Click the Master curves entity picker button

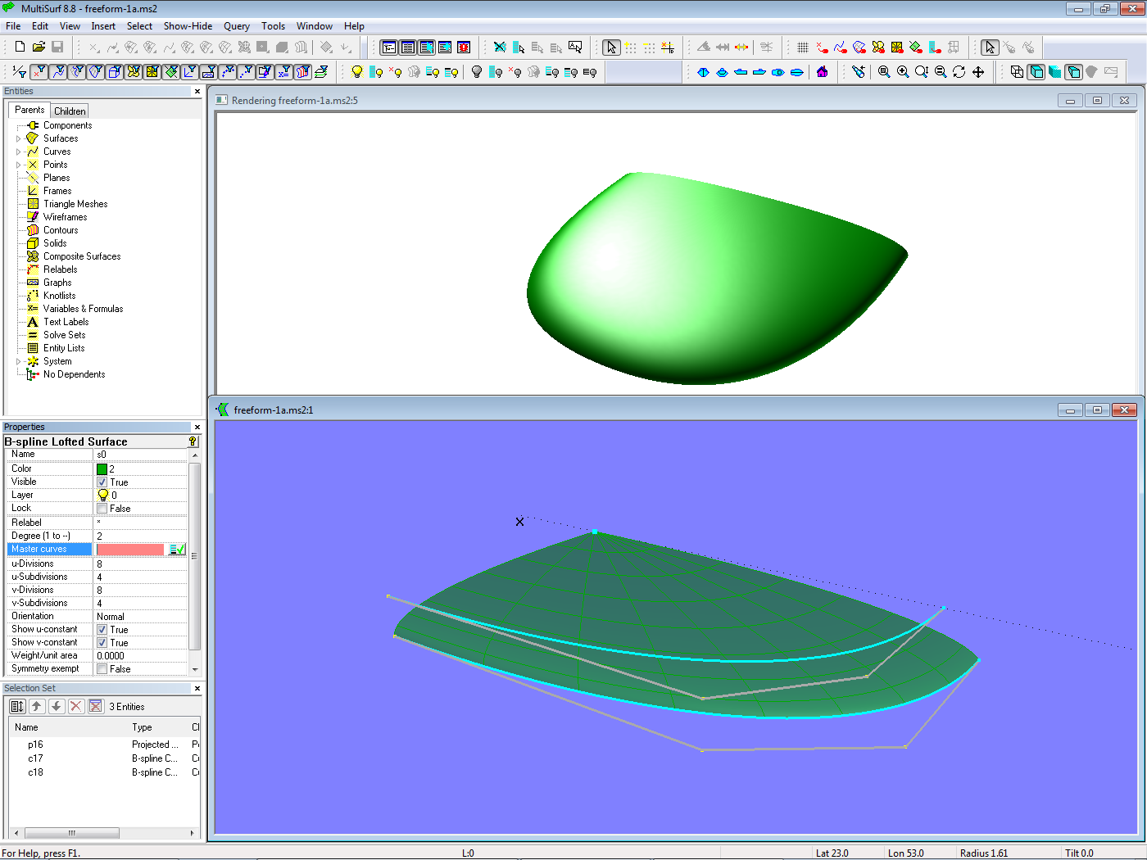click(x=177, y=550)
